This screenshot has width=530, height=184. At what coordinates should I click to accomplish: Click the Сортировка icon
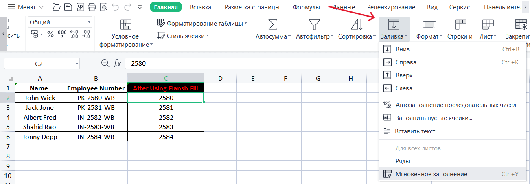point(357,25)
